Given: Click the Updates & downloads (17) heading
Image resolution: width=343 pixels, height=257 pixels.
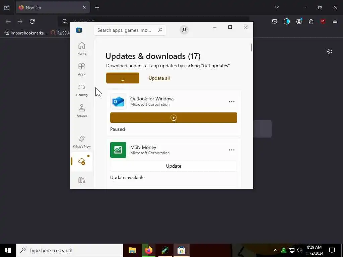Looking at the screenshot, I should coord(153,56).
